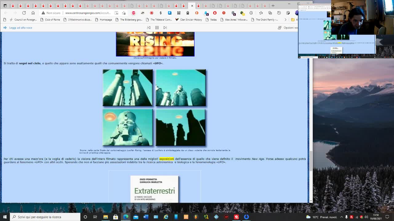394x221 pixels.
Task: Open '3 Matrimoni e disce...' bookmark
Action: (77, 20)
